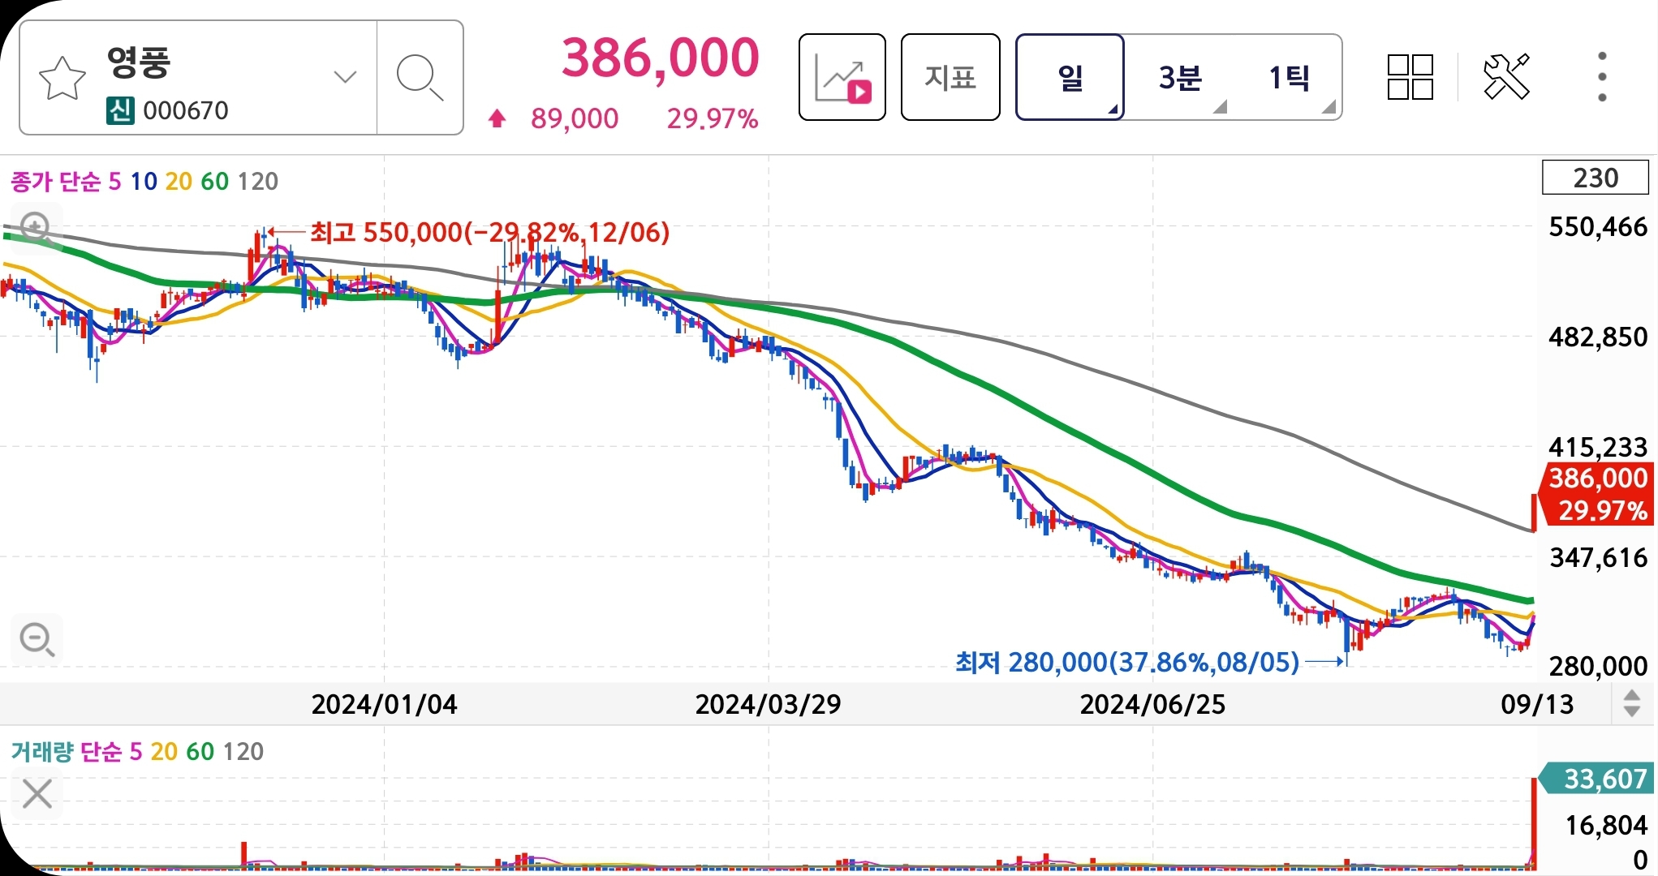The image size is (1658, 876).
Task: Click the 386,000 price axis tag
Action: (1597, 494)
